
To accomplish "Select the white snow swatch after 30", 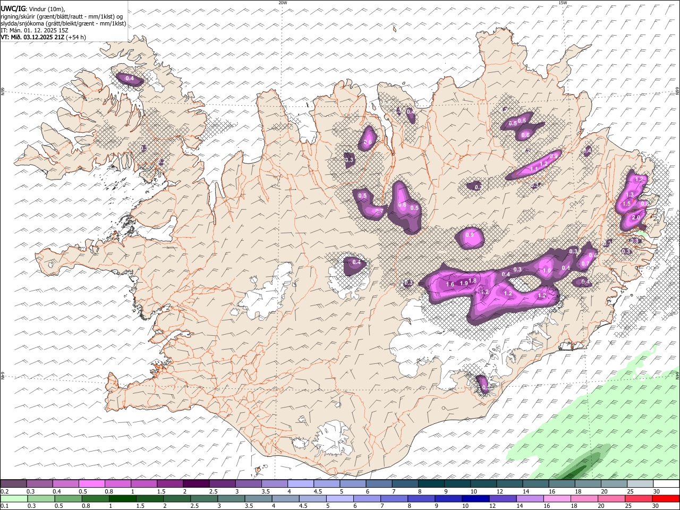I will (666, 484).
